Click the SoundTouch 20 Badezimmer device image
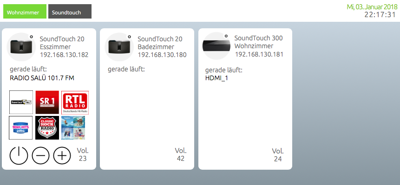This screenshot has height=185, width=400. click(x=119, y=46)
